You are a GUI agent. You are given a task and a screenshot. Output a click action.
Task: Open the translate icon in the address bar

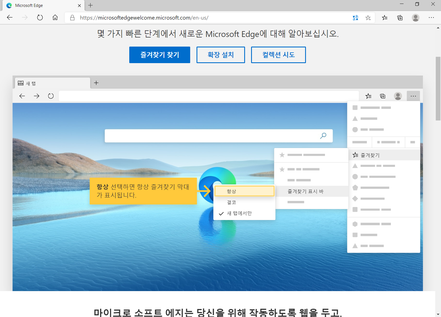[x=356, y=18]
